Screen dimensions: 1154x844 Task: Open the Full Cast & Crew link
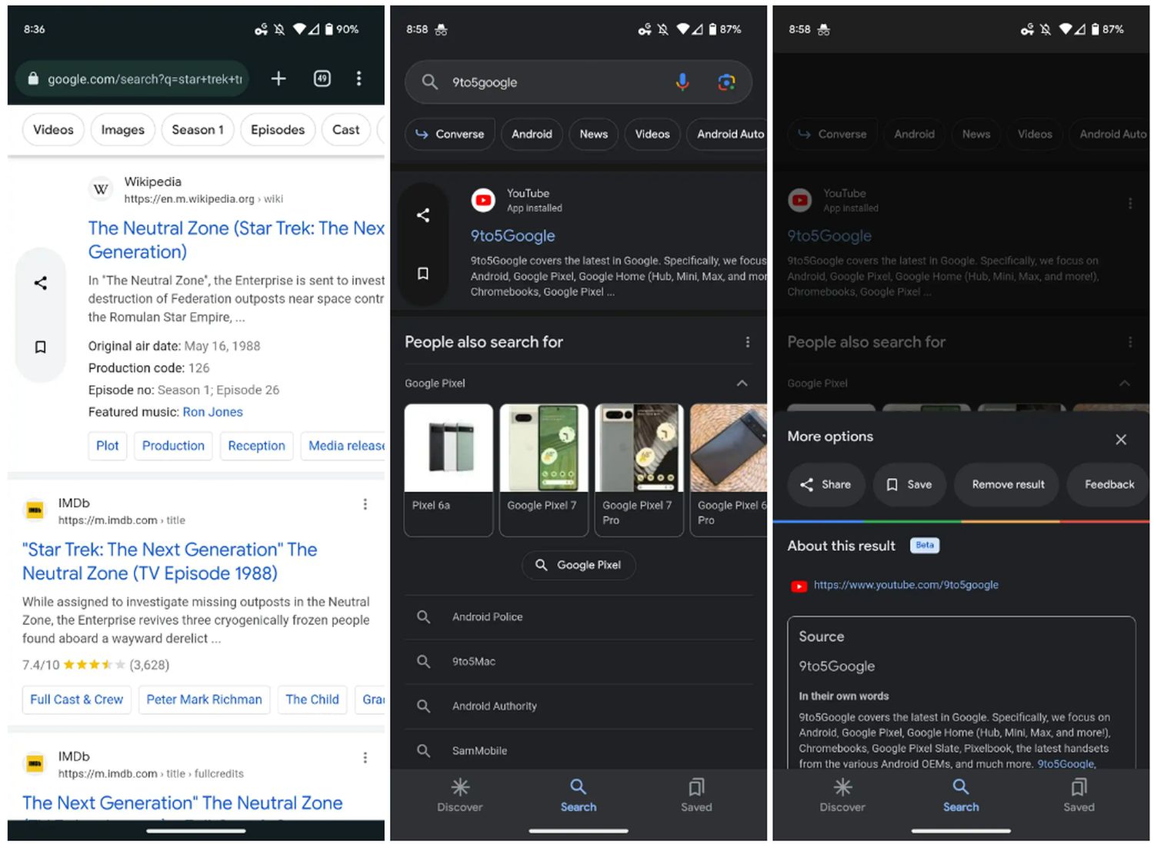(x=76, y=699)
